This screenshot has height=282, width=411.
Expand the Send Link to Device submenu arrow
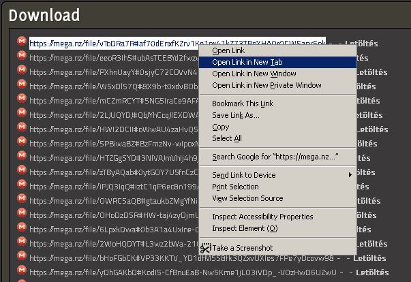point(351,175)
